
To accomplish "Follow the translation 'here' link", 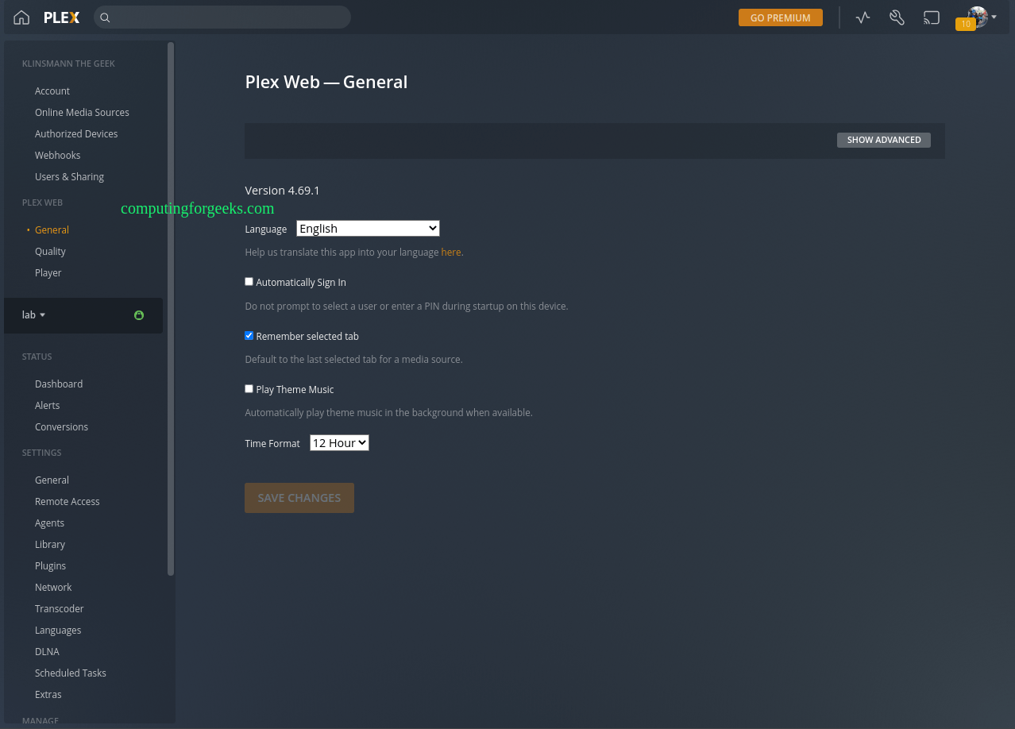I will tap(450, 252).
